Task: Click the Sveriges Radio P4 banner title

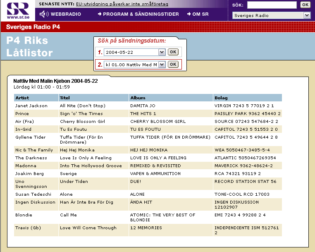Action: point(33,27)
